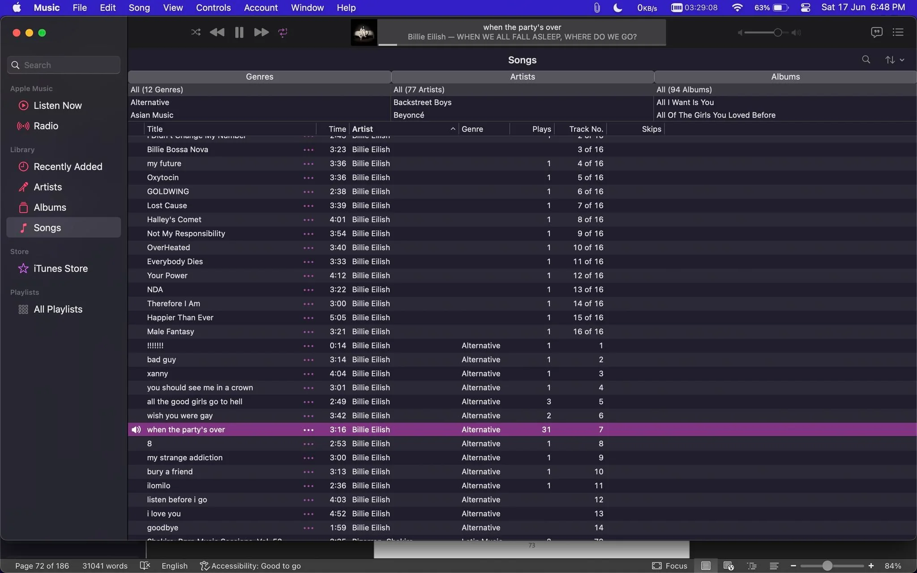Screen dimensions: 917x573
Task: Open the Account menu
Action: [x=261, y=8]
